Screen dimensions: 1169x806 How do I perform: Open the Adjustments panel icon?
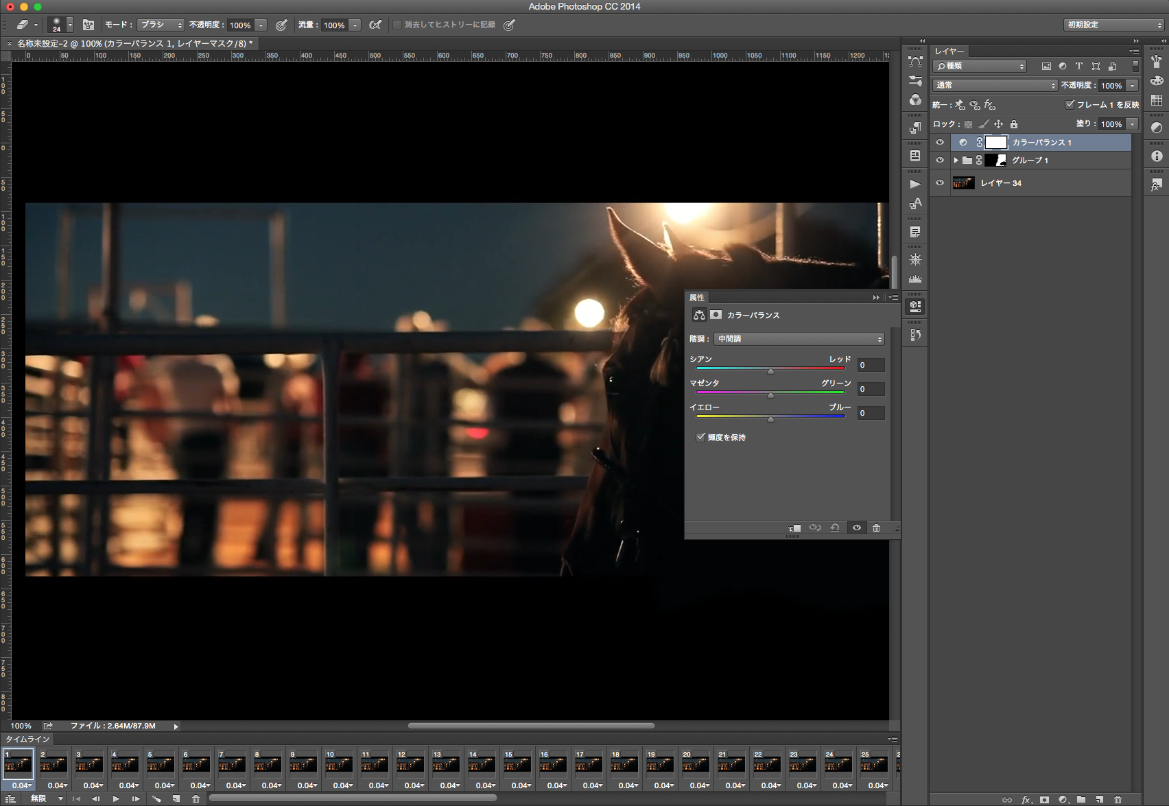[1157, 128]
